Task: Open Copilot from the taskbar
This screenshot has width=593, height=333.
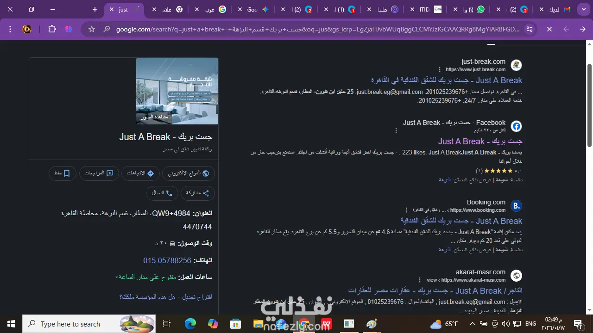Action: [213, 324]
